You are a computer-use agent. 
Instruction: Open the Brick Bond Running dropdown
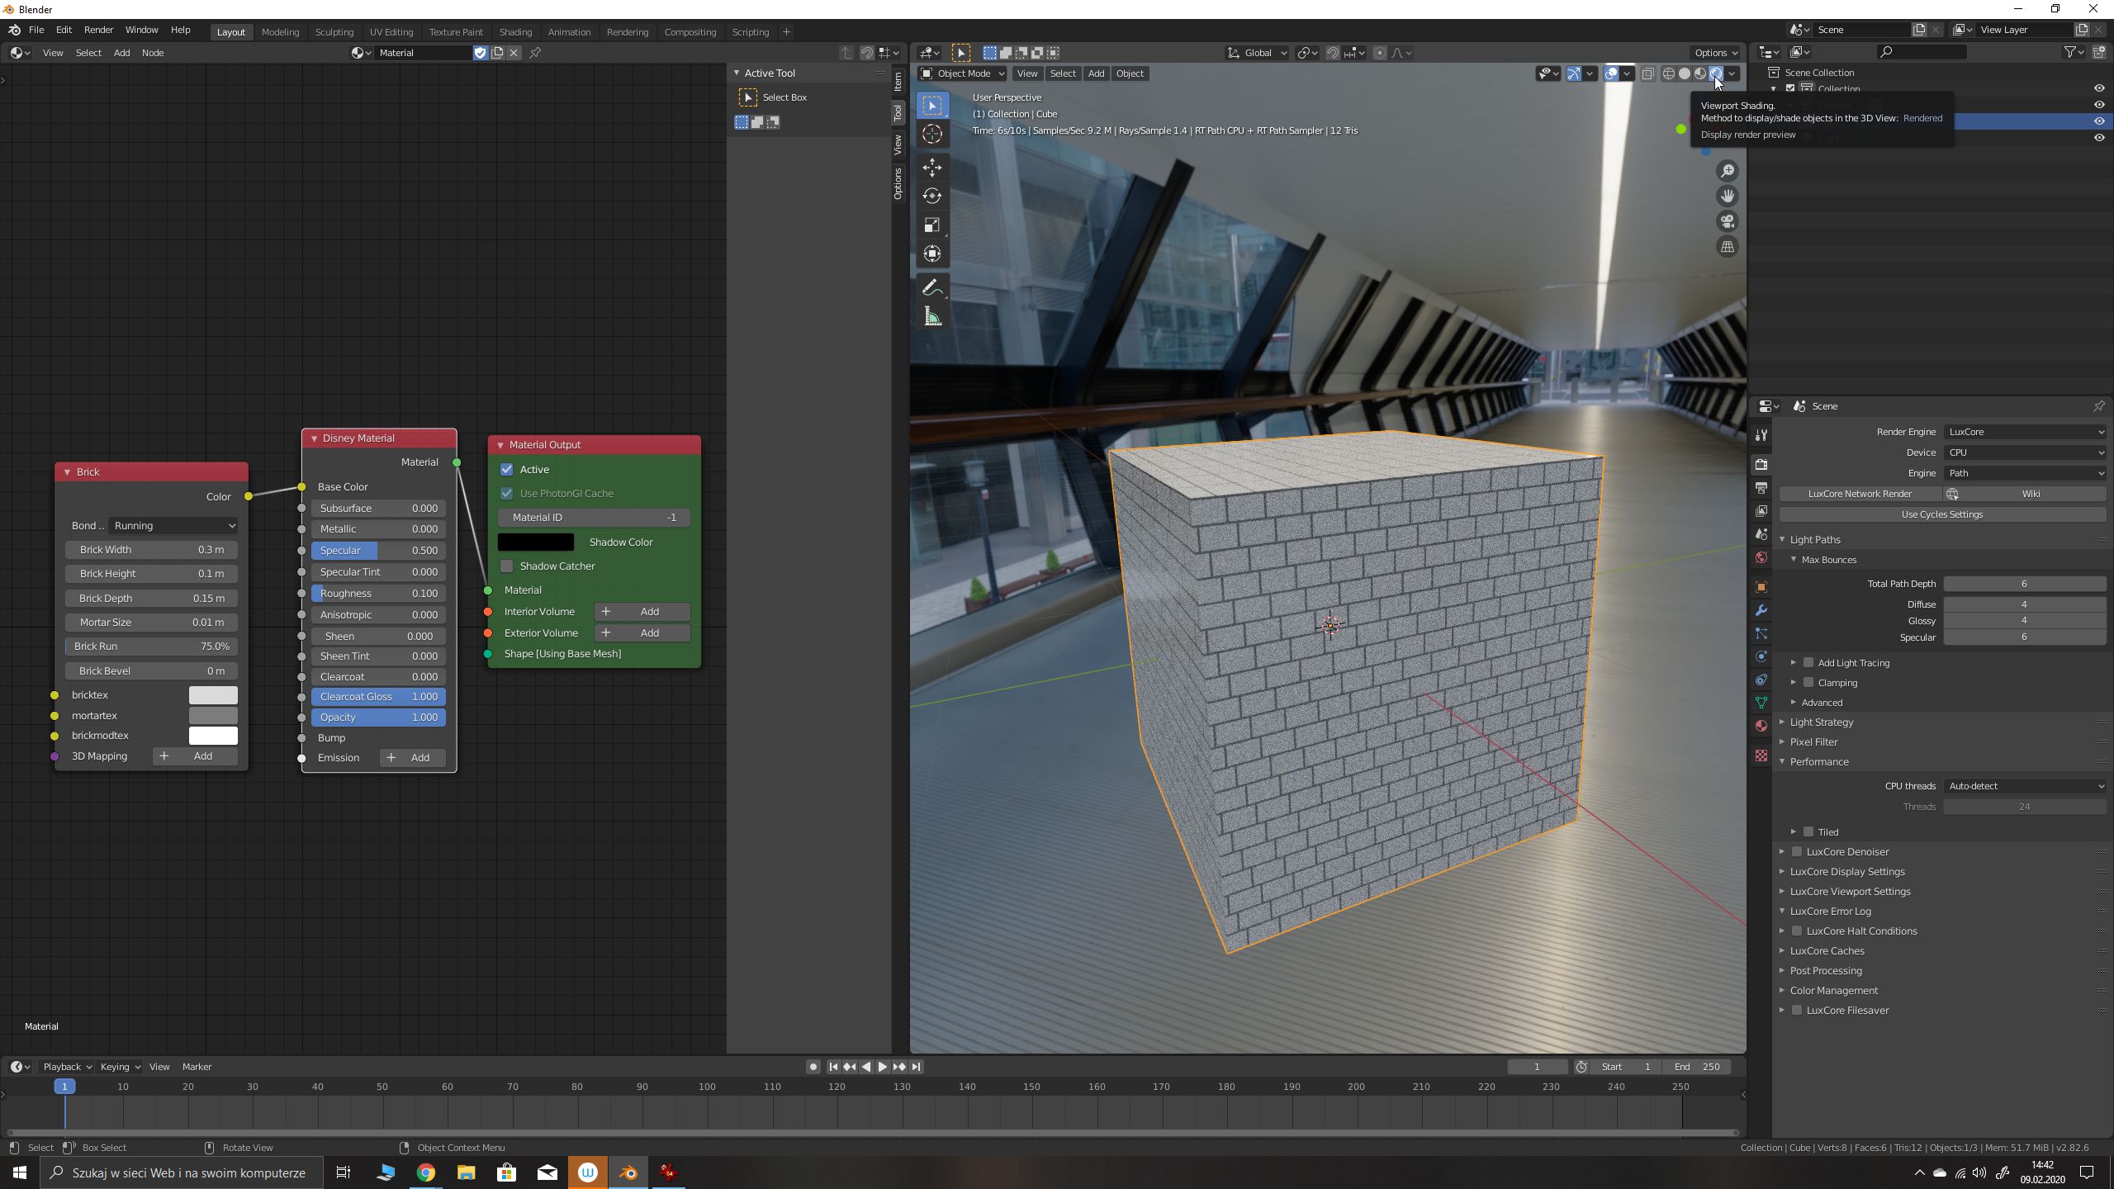coord(173,526)
